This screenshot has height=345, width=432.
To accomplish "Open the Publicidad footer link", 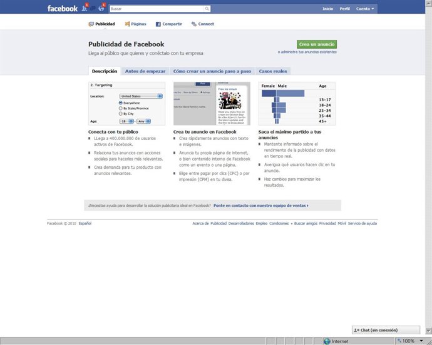I will 219,223.
